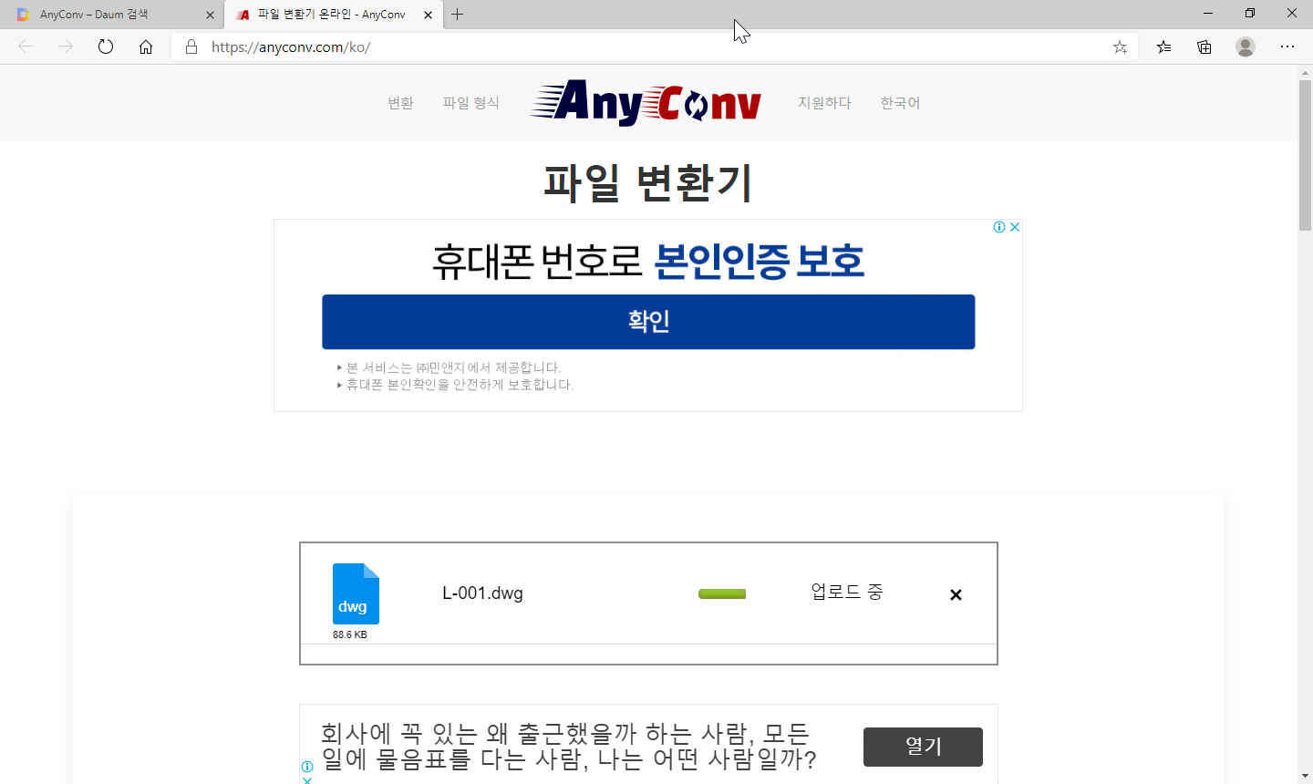Click the 휴대폰 번호로 본인인증 보호 ad headline
This screenshot has width=1313, height=784.
point(647,261)
